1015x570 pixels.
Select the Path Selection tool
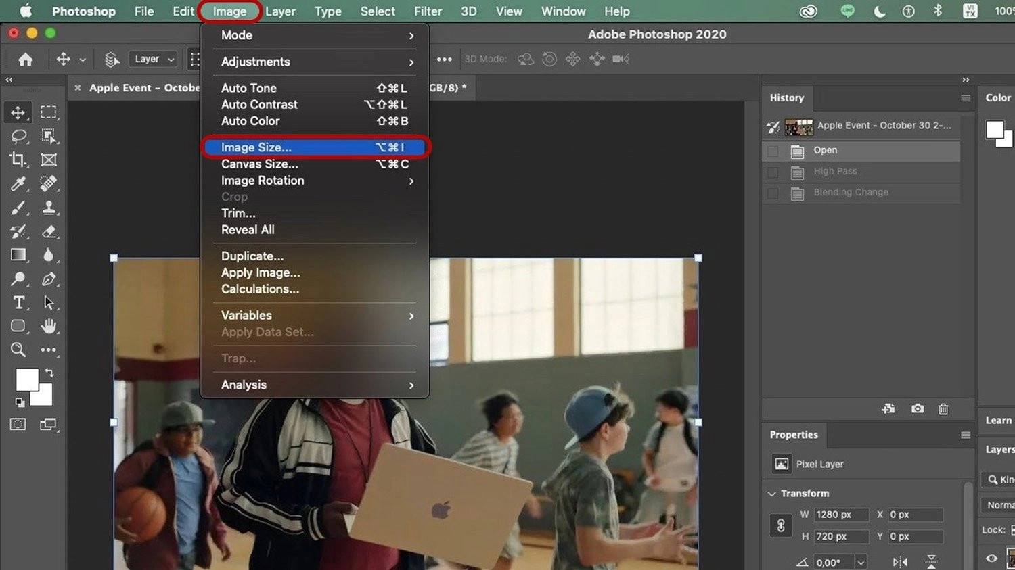tap(49, 302)
